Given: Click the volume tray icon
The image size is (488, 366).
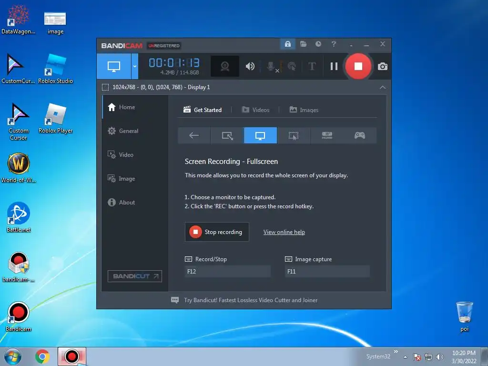Looking at the screenshot, I should tap(439, 357).
